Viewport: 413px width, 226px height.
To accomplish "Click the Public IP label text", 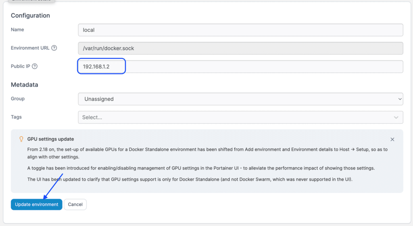I will [x=21, y=66].
